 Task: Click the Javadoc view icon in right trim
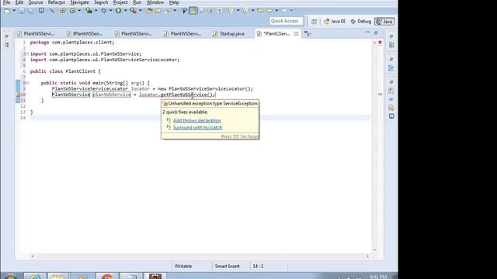click(391, 99)
